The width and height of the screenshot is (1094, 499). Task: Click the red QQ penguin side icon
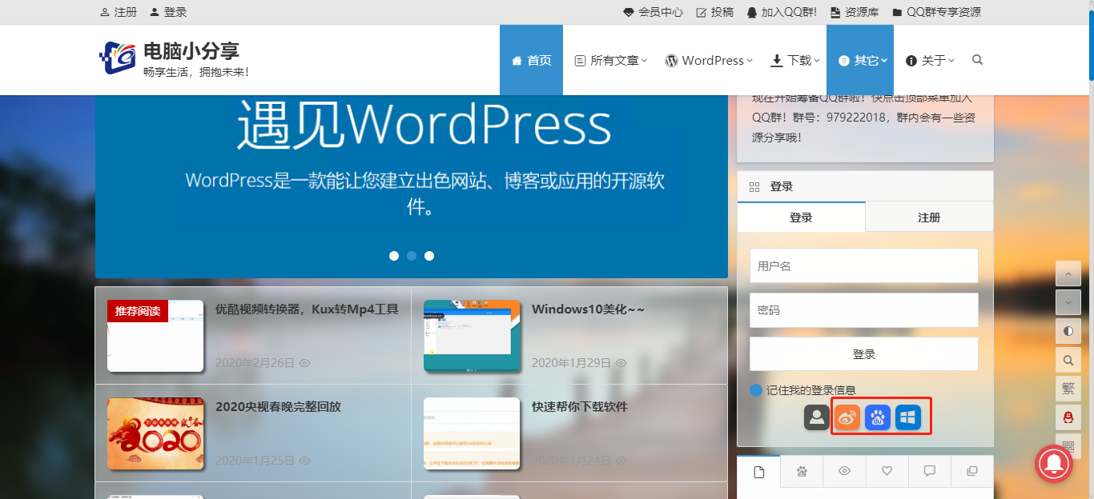(x=1068, y=417)
